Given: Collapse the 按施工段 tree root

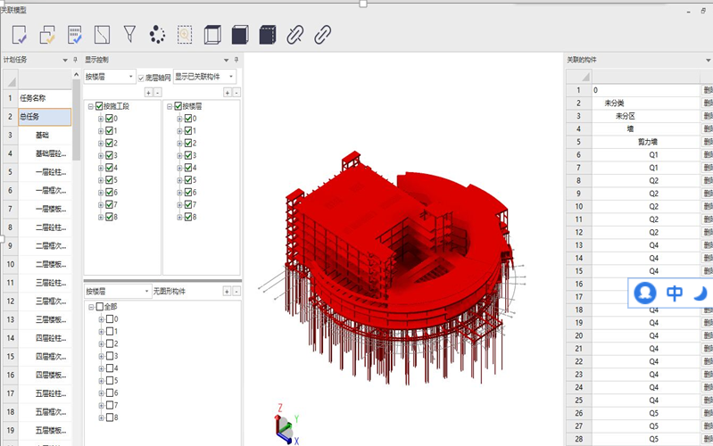Looking at the screenshot, I should click(x=91, y=106).
